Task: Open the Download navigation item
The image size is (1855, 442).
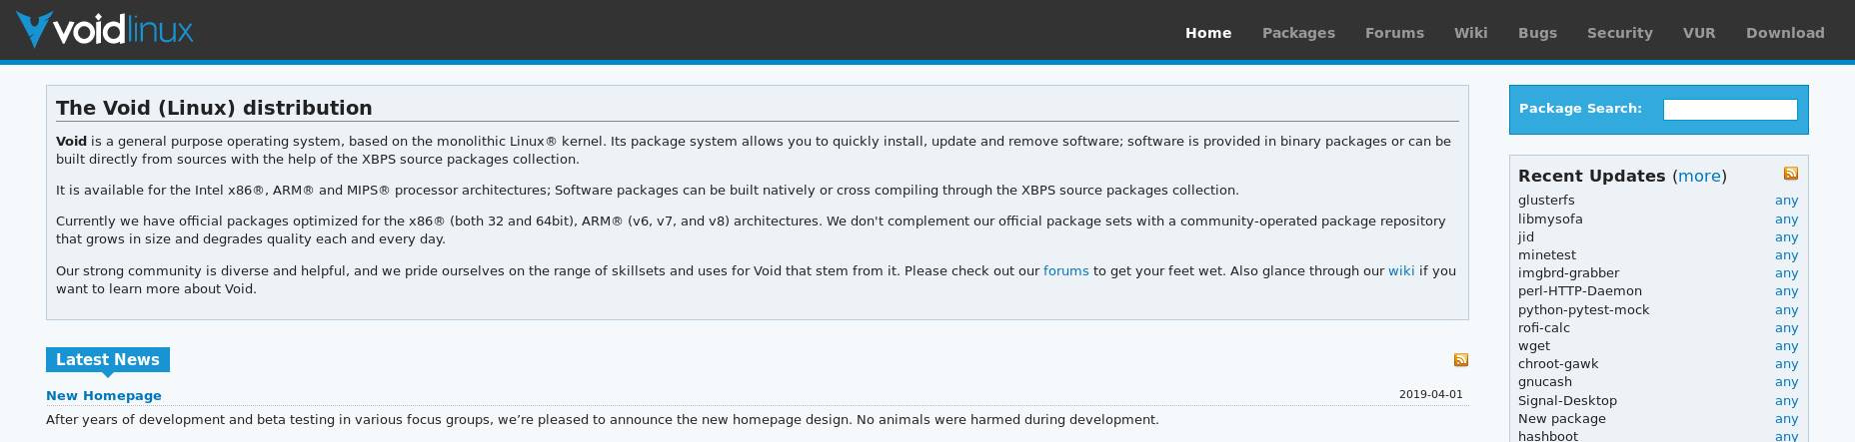Action: 1785,33
